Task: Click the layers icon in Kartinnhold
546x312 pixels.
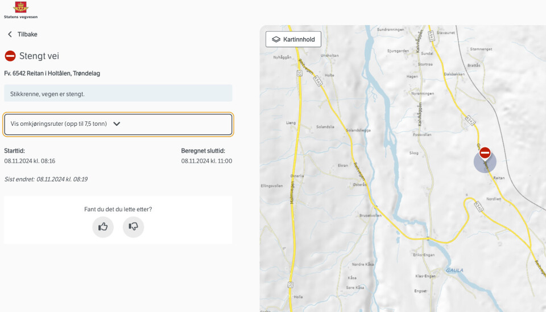Action: coord(276,39)
